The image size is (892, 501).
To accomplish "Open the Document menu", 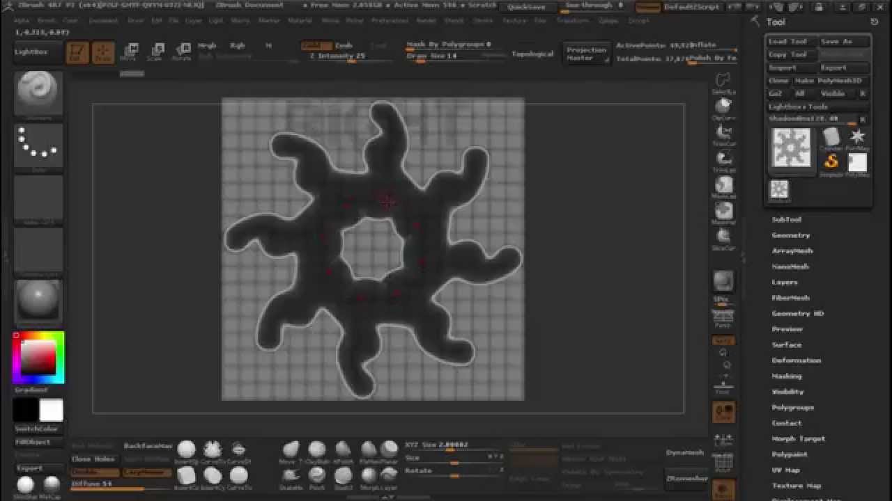I will [103, 21].
